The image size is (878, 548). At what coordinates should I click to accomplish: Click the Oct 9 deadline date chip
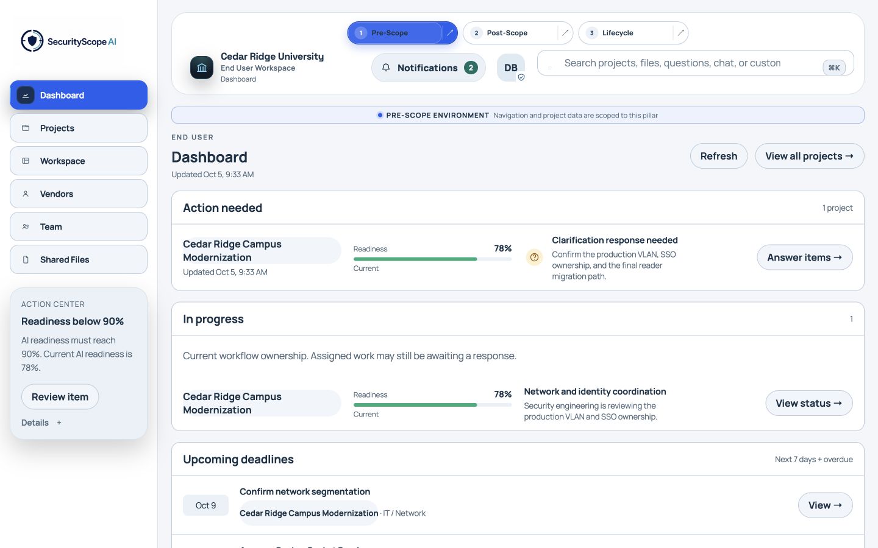[205, 505]
